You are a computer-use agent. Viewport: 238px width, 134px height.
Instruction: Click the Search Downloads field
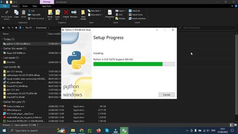coord(206,28)
